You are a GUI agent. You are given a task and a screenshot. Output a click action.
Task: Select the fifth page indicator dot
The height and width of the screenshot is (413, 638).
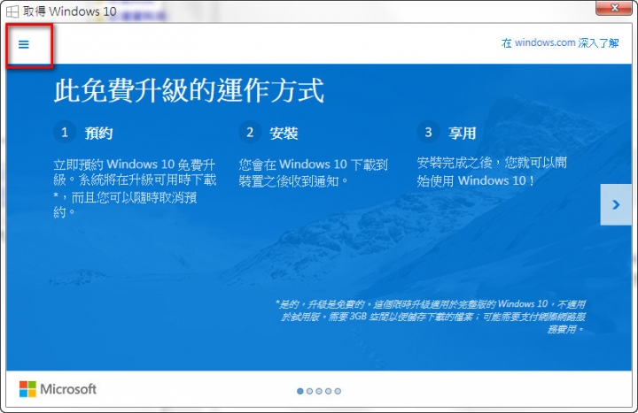pos(338,391)
